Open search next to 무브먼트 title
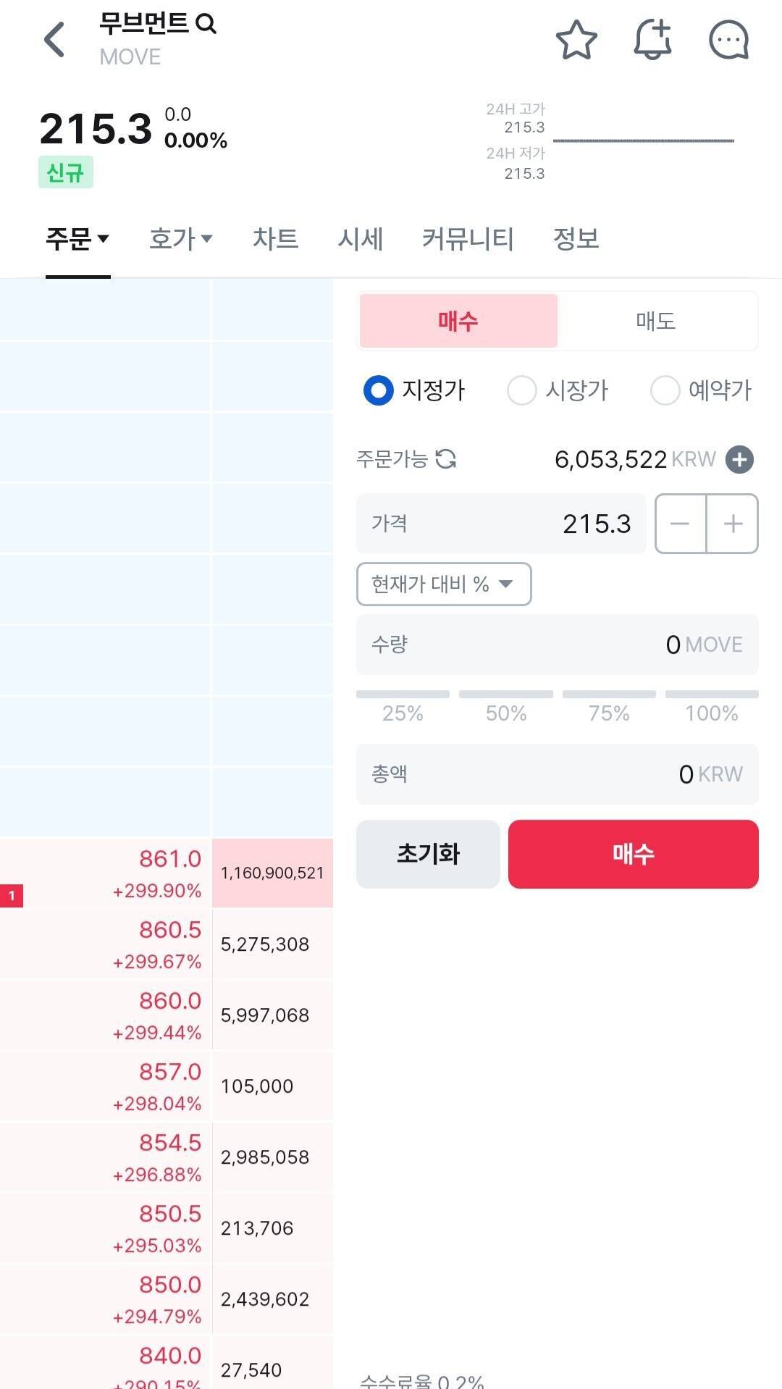This screenshot has height=1389, width=782. (208, 24)
